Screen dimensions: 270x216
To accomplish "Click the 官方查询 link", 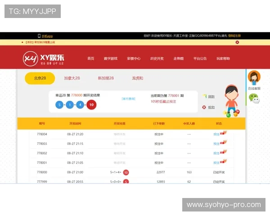I will coord(128,99).
